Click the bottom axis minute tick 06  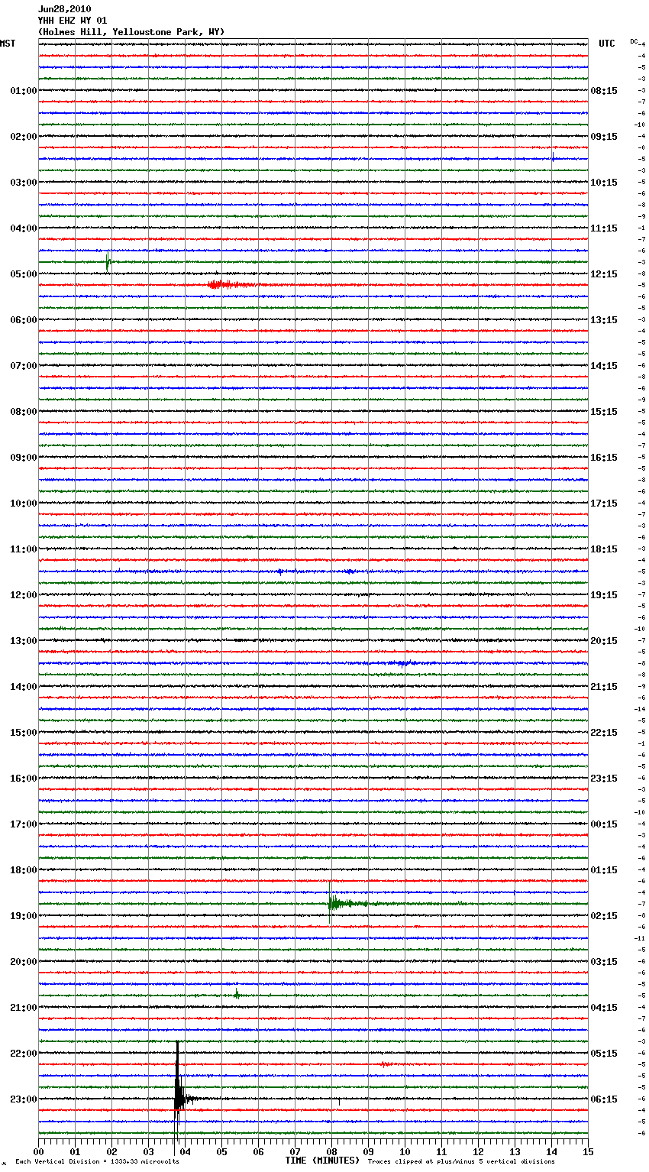[x=259, y=1151]
